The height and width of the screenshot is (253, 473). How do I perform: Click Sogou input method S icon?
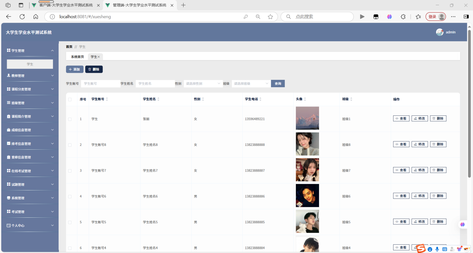(421, 248)
